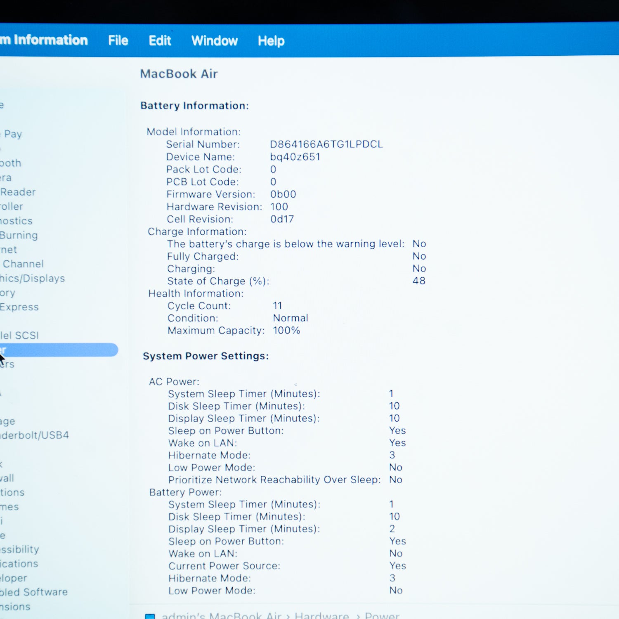The image size is (619, 619).
Task: Open the Edit menu
Action: point(160,40)
